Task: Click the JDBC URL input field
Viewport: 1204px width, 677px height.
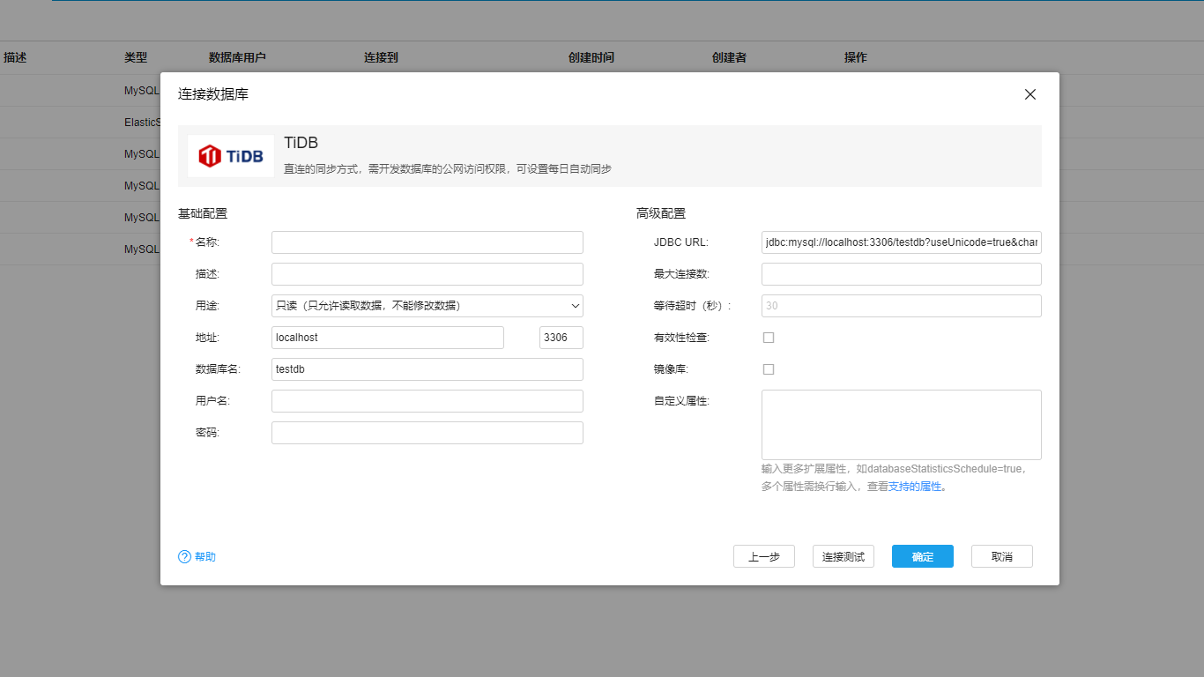Action: (902, 242)
